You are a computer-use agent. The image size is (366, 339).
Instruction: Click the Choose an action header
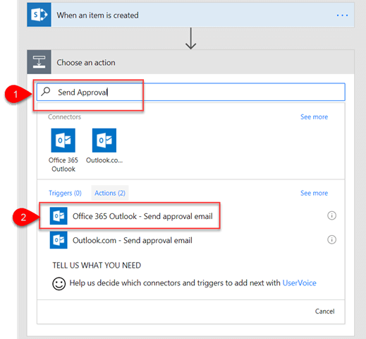pyautogui.click(x=190, y=62)
